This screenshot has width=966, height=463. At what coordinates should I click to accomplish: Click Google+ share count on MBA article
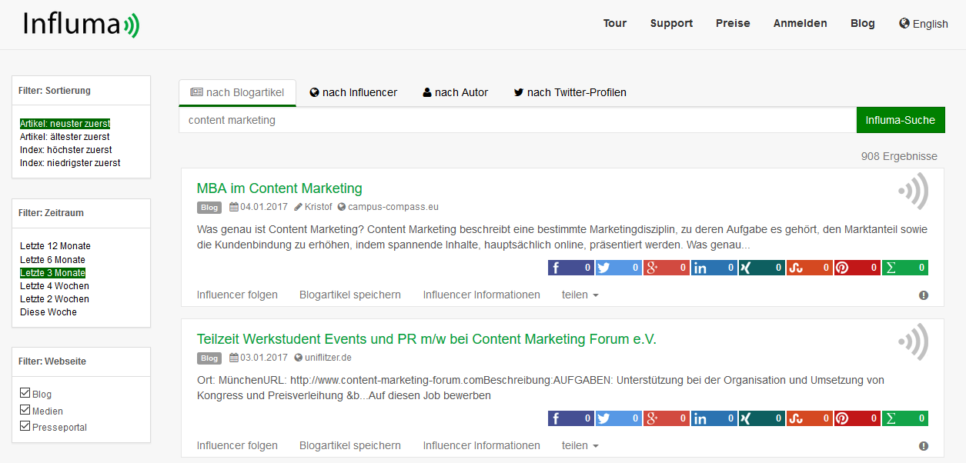[x=667, y=268]
